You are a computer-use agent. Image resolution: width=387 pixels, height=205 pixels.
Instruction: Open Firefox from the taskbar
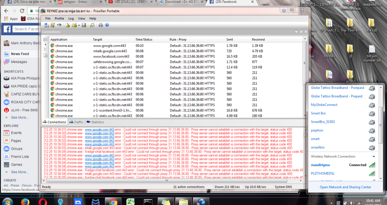pos(25,202)
